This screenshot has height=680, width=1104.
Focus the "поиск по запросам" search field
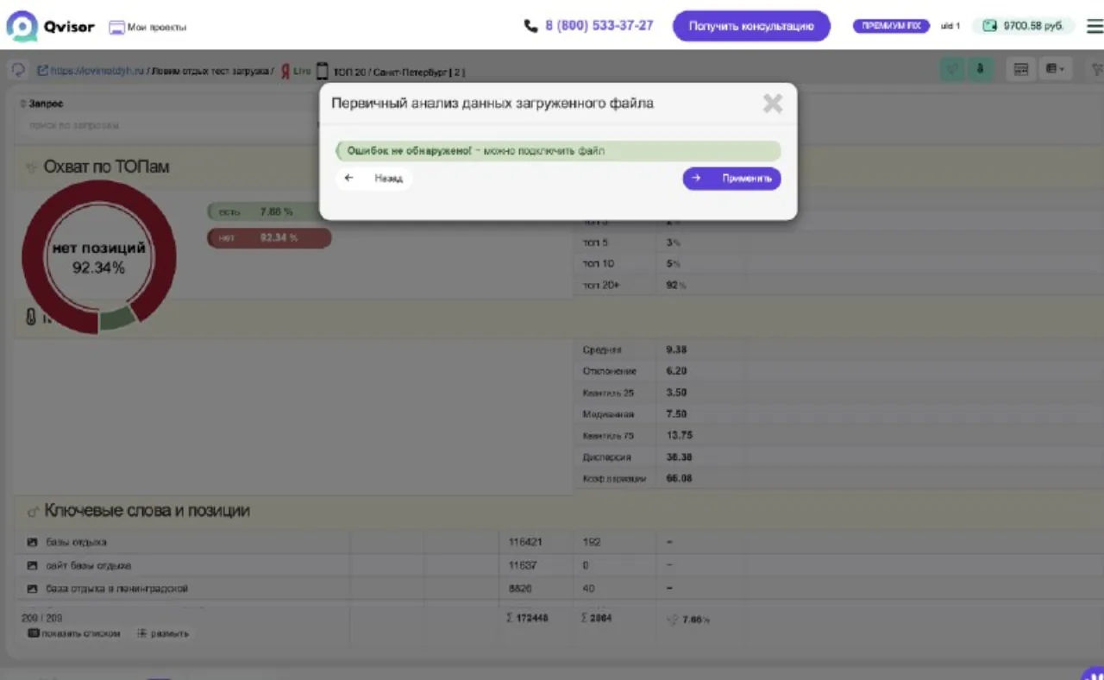click(168, 125)
